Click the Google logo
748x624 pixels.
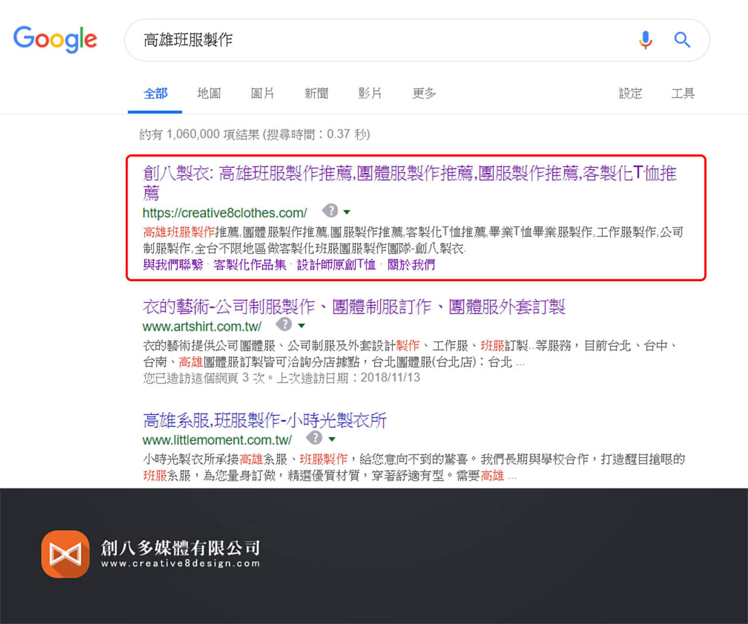[55, 39]
